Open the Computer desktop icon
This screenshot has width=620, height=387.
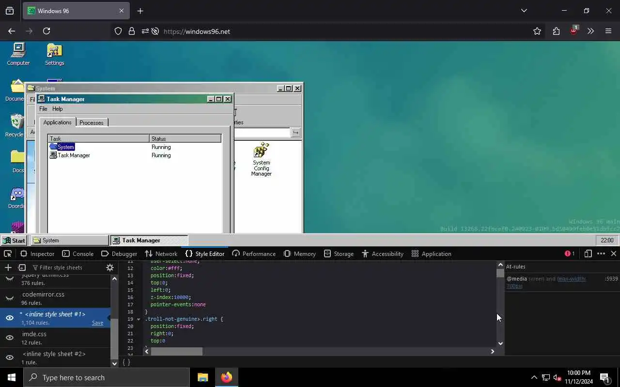(18, 54)
